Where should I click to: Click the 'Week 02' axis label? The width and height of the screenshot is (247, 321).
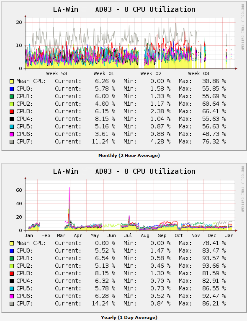[x=151, y=73]
